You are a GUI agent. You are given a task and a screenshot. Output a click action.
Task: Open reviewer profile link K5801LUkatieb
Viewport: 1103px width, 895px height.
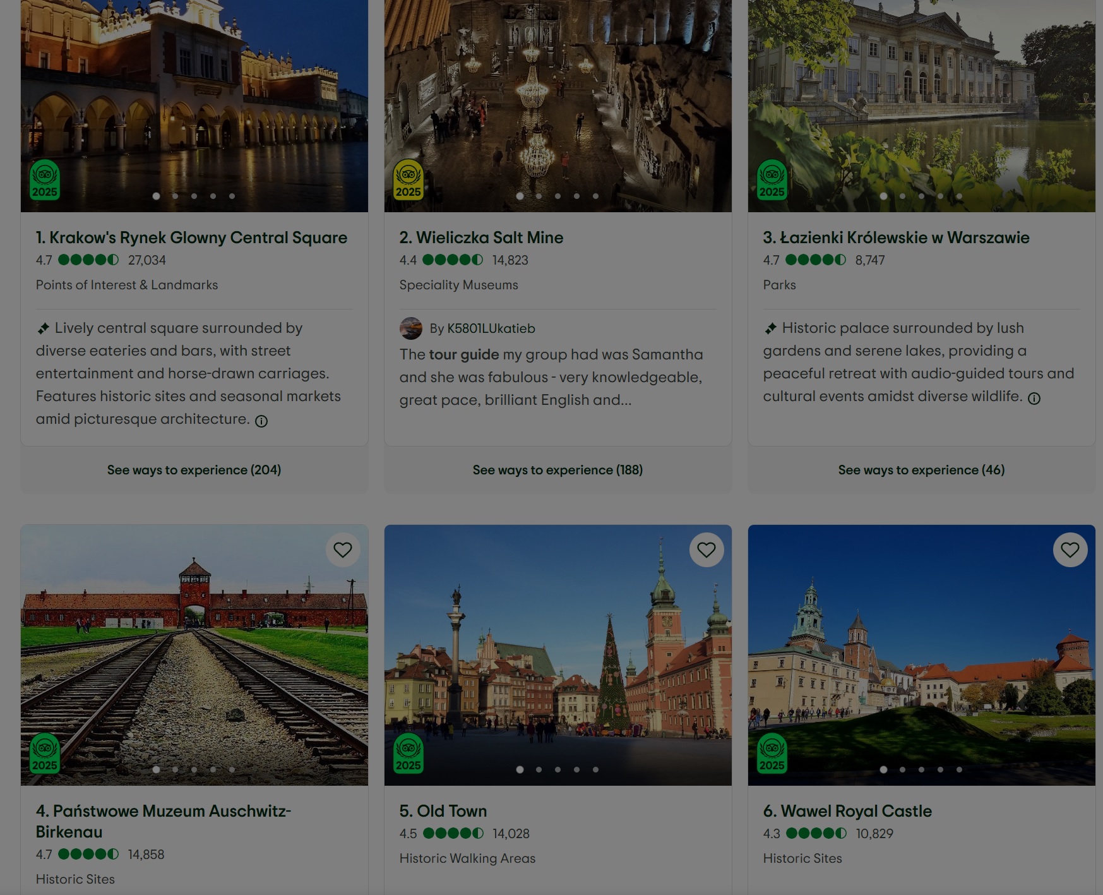tap(491, 328)
